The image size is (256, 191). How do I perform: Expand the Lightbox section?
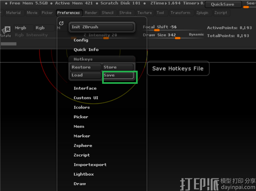coord(84,174)
